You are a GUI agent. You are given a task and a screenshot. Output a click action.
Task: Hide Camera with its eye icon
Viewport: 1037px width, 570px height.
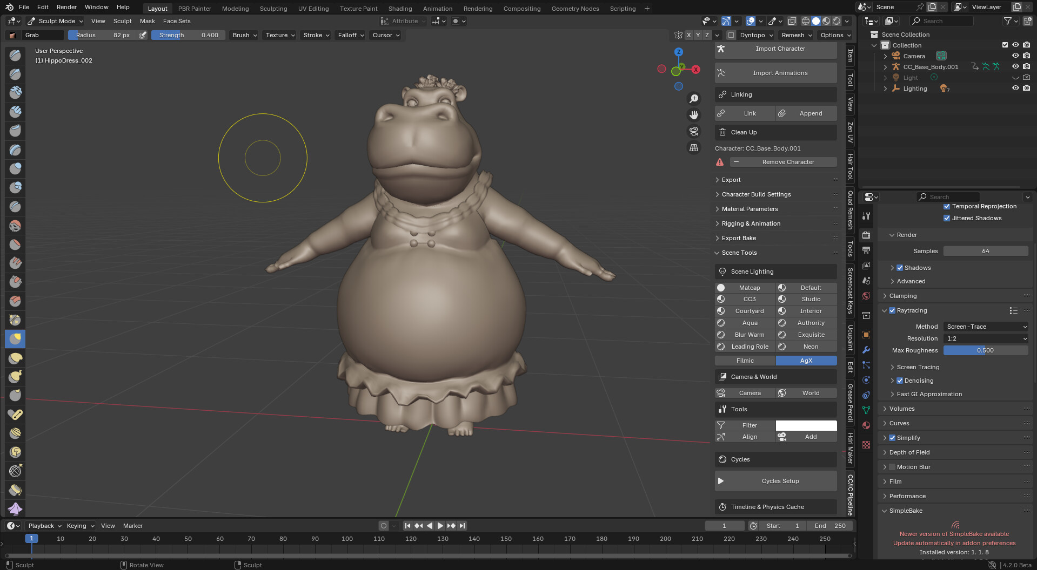pyautogui.click(x=1015, y=56)
